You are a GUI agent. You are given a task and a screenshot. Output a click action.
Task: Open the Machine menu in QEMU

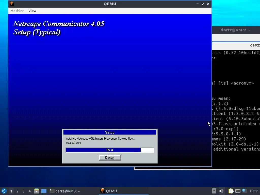pyautogui.click(x=17, y=11)
